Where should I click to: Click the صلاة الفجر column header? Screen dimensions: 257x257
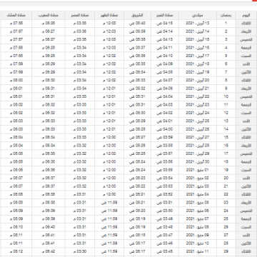(x=165, y=15)
